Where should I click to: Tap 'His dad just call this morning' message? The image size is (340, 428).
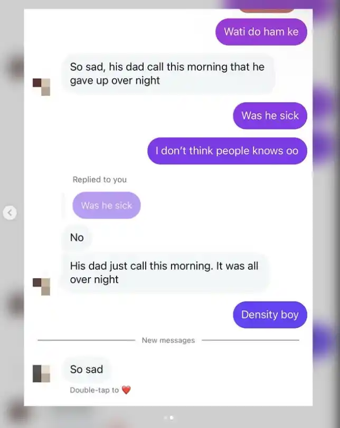pyautogui.click(x=165, y=272)
